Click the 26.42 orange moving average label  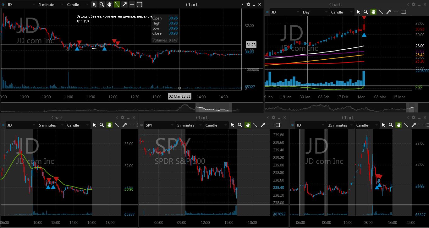pyautogui.click(x=420, y=55)
